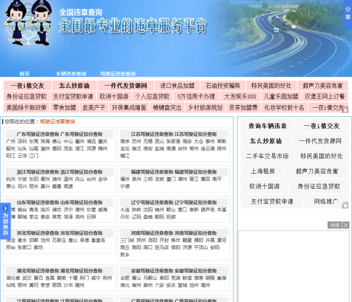Open 福建驾驶证扣分查询 heading link
The height and width of the screenshot is (302, 352).
[196, 172]
